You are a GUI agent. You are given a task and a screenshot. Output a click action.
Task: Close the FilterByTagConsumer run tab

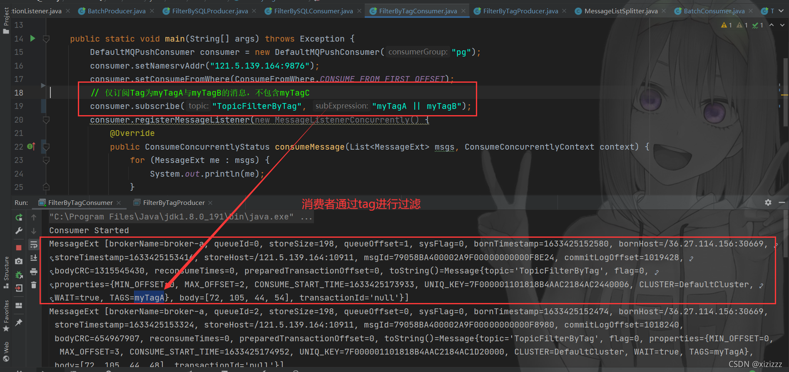[119, 202]
